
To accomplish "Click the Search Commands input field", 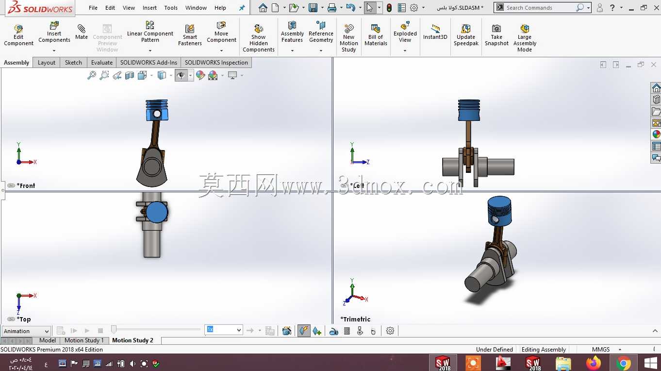I will [x=540, y=8].
